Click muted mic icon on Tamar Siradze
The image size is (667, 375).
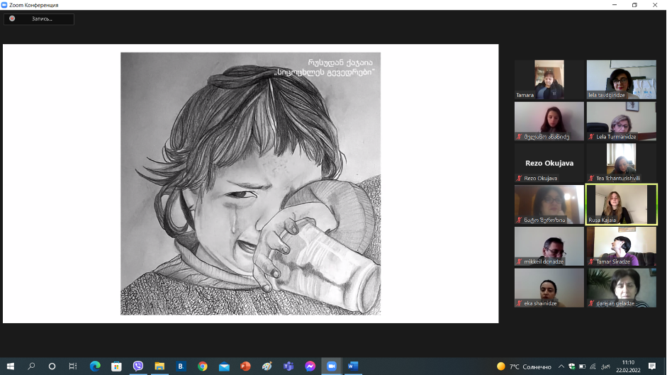pos(591,262)
